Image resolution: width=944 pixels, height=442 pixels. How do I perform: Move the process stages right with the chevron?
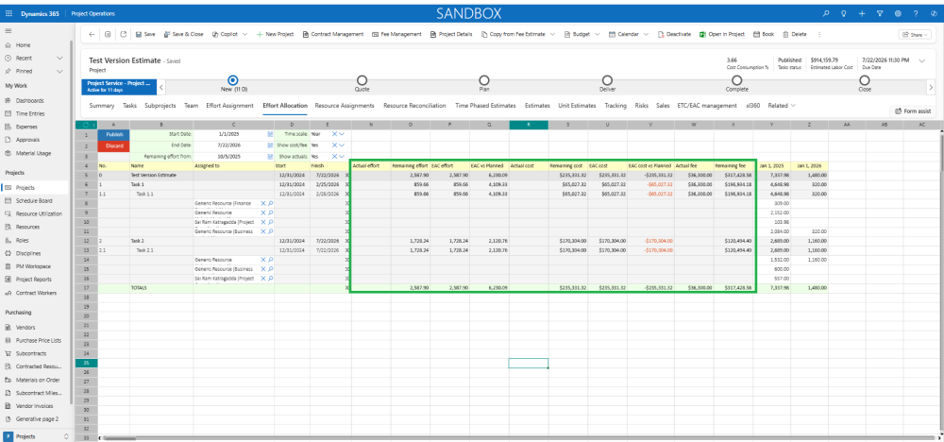click(x=930, y=87)
